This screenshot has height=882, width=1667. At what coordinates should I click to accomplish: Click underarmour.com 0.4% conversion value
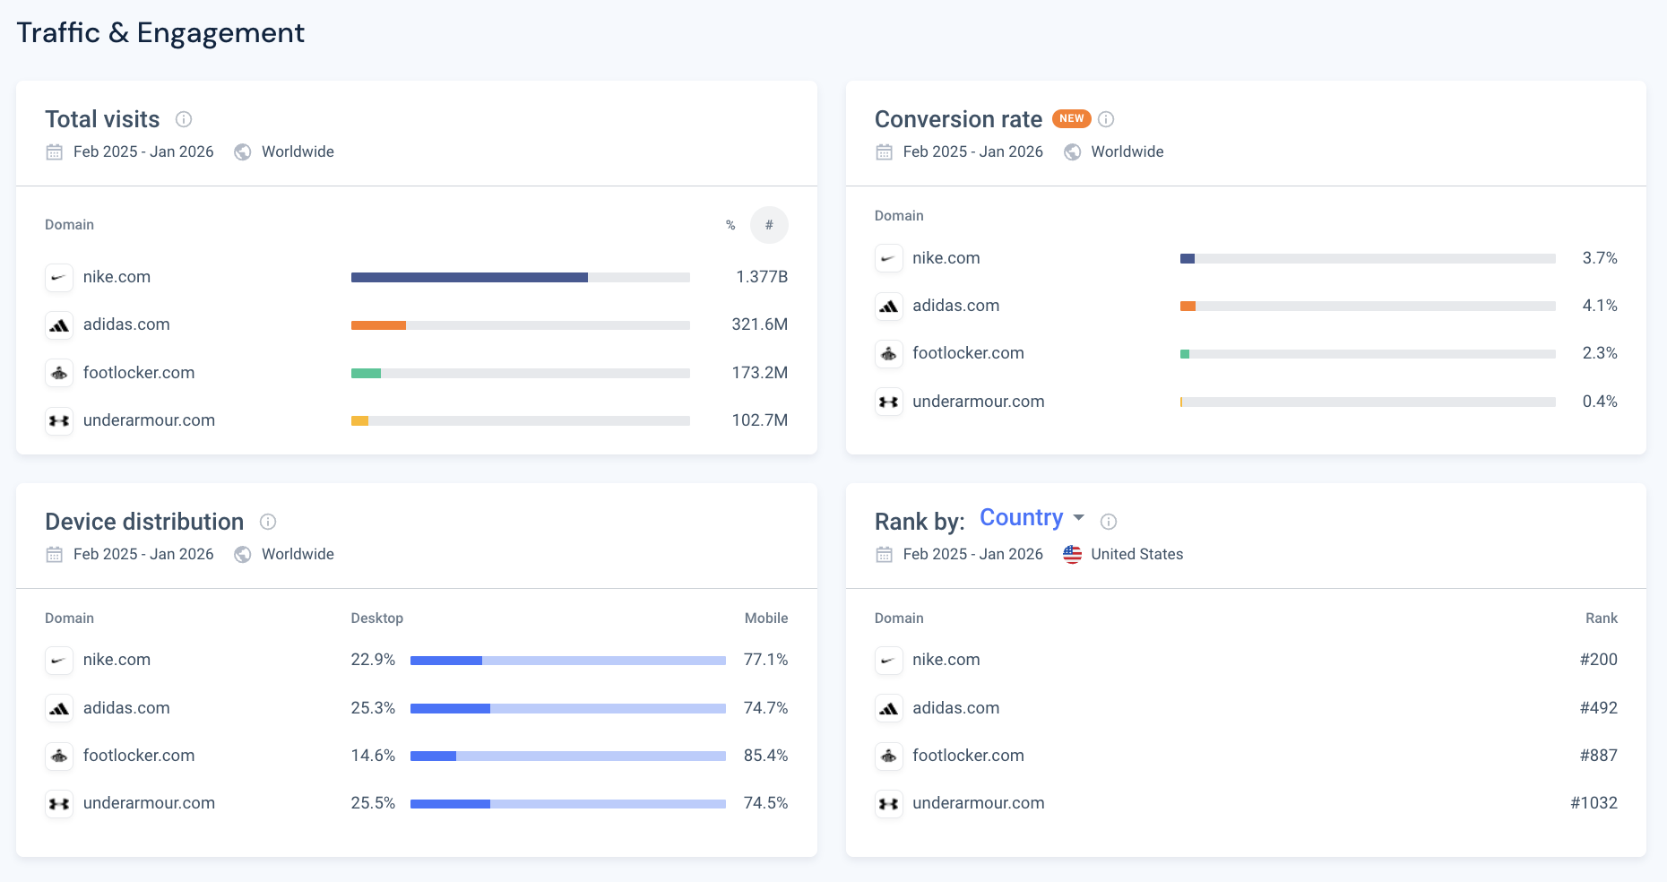(1600, 402)
